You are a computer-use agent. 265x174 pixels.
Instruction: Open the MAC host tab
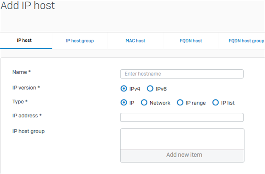coord(135,41)
